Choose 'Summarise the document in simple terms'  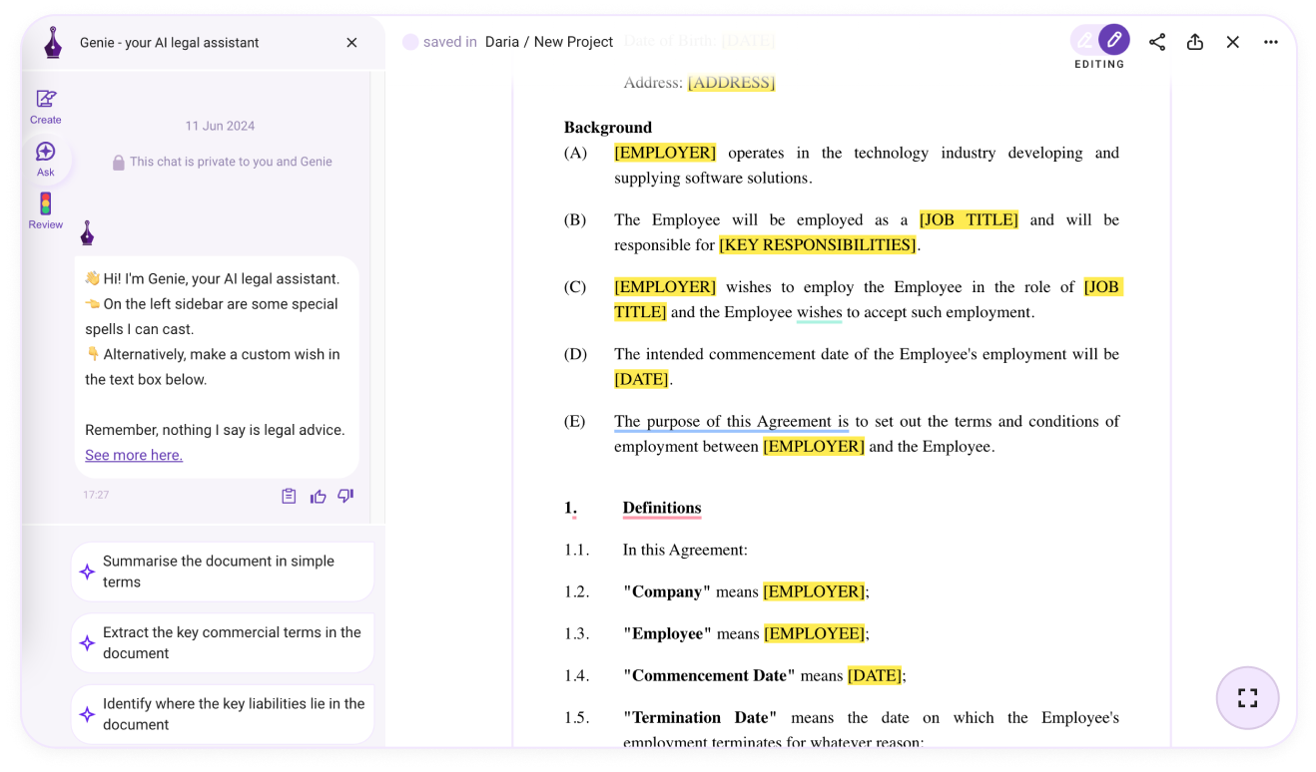click(223, 572)
